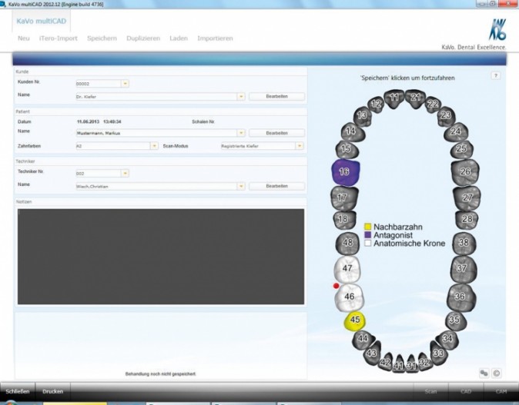Viewport: 519px width, 405px height.
Task: Select tooth 48 in the lower jaw
Action: pyautogui.click(x=347, y=243)
